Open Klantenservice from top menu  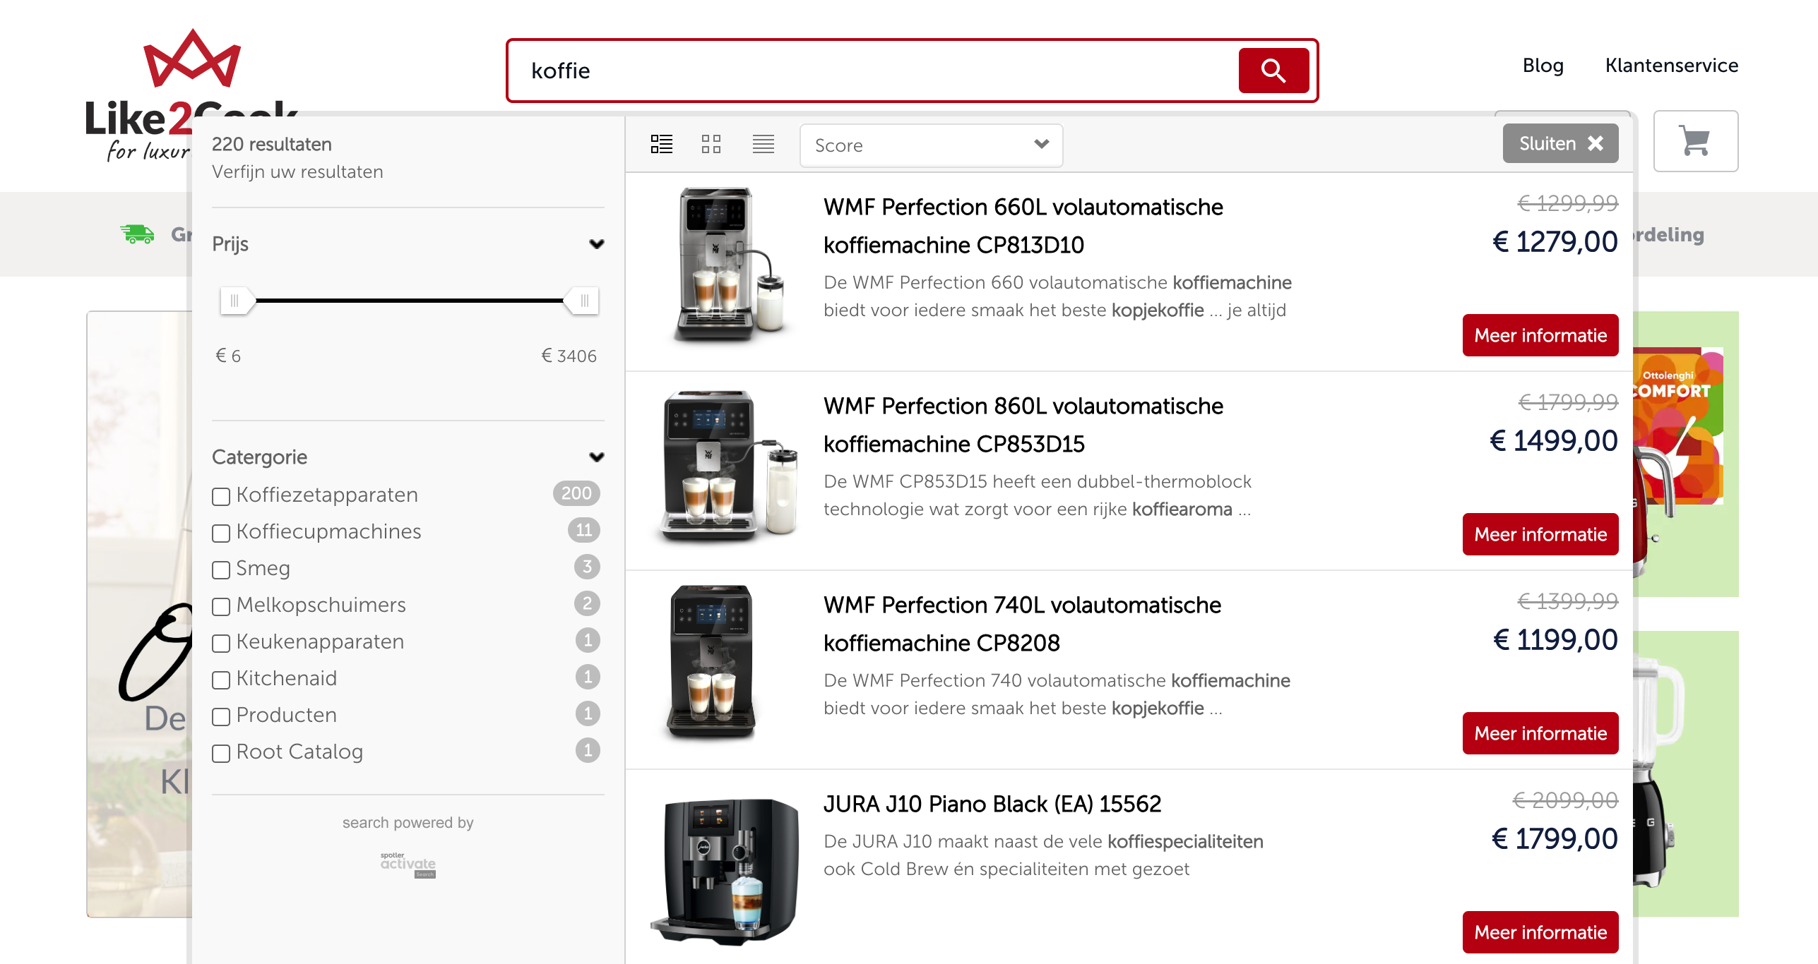pyautogui.click(x=1671, y=66)
